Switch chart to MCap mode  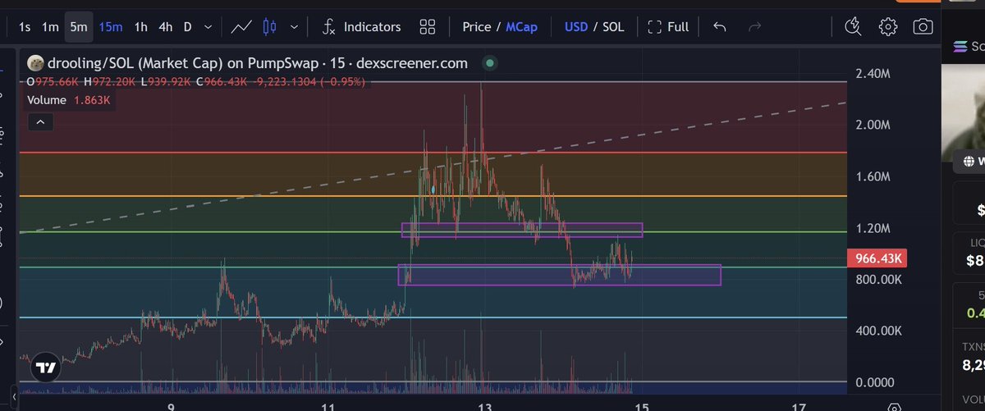521,27
